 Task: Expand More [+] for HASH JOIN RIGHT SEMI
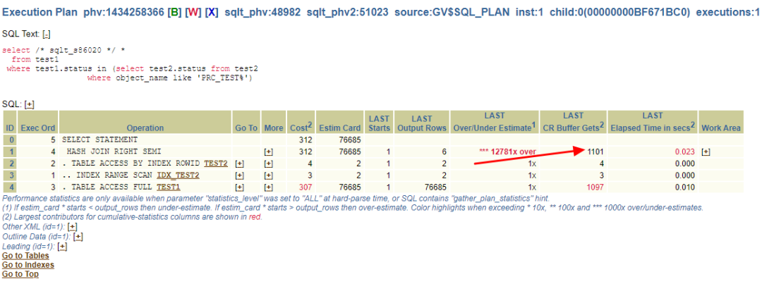point(268,152)
